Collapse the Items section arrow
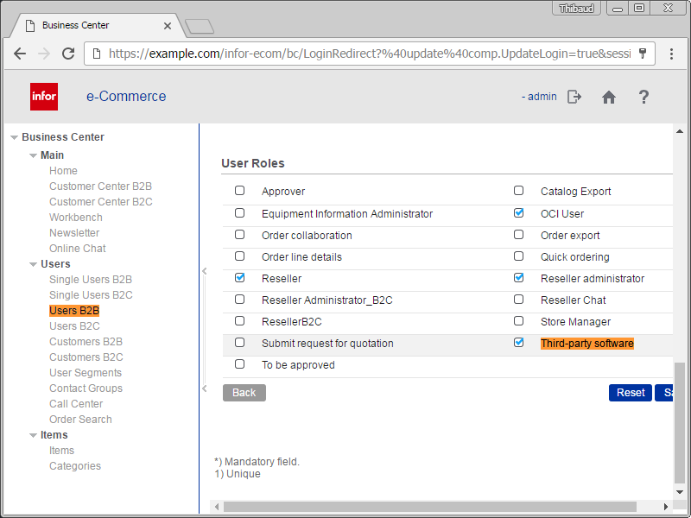 click(x=33, y=435)
